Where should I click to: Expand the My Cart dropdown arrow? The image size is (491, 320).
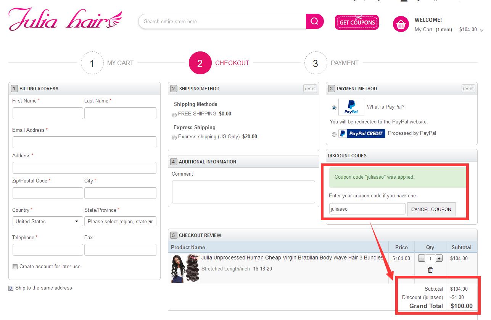pyautogui.click(x=481, y=30)
